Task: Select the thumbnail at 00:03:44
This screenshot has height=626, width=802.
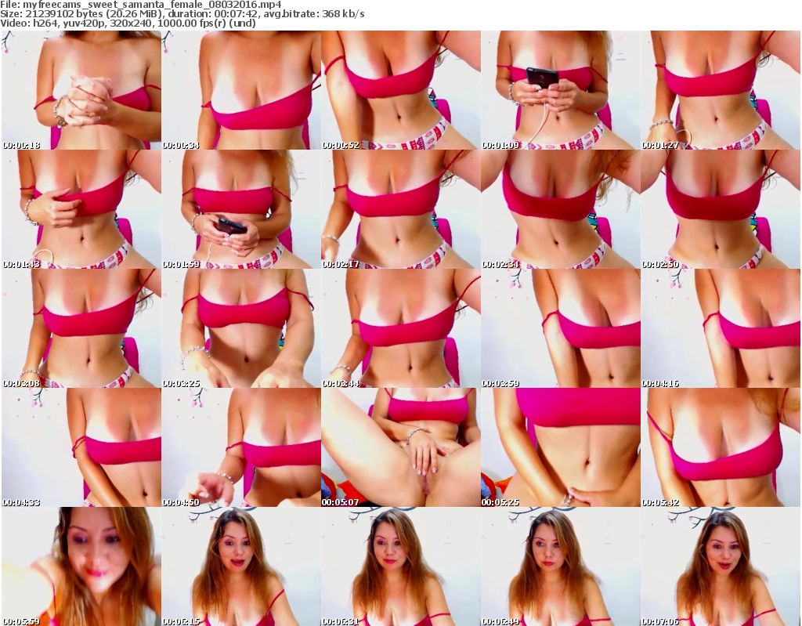Action: tap(401, 328)
